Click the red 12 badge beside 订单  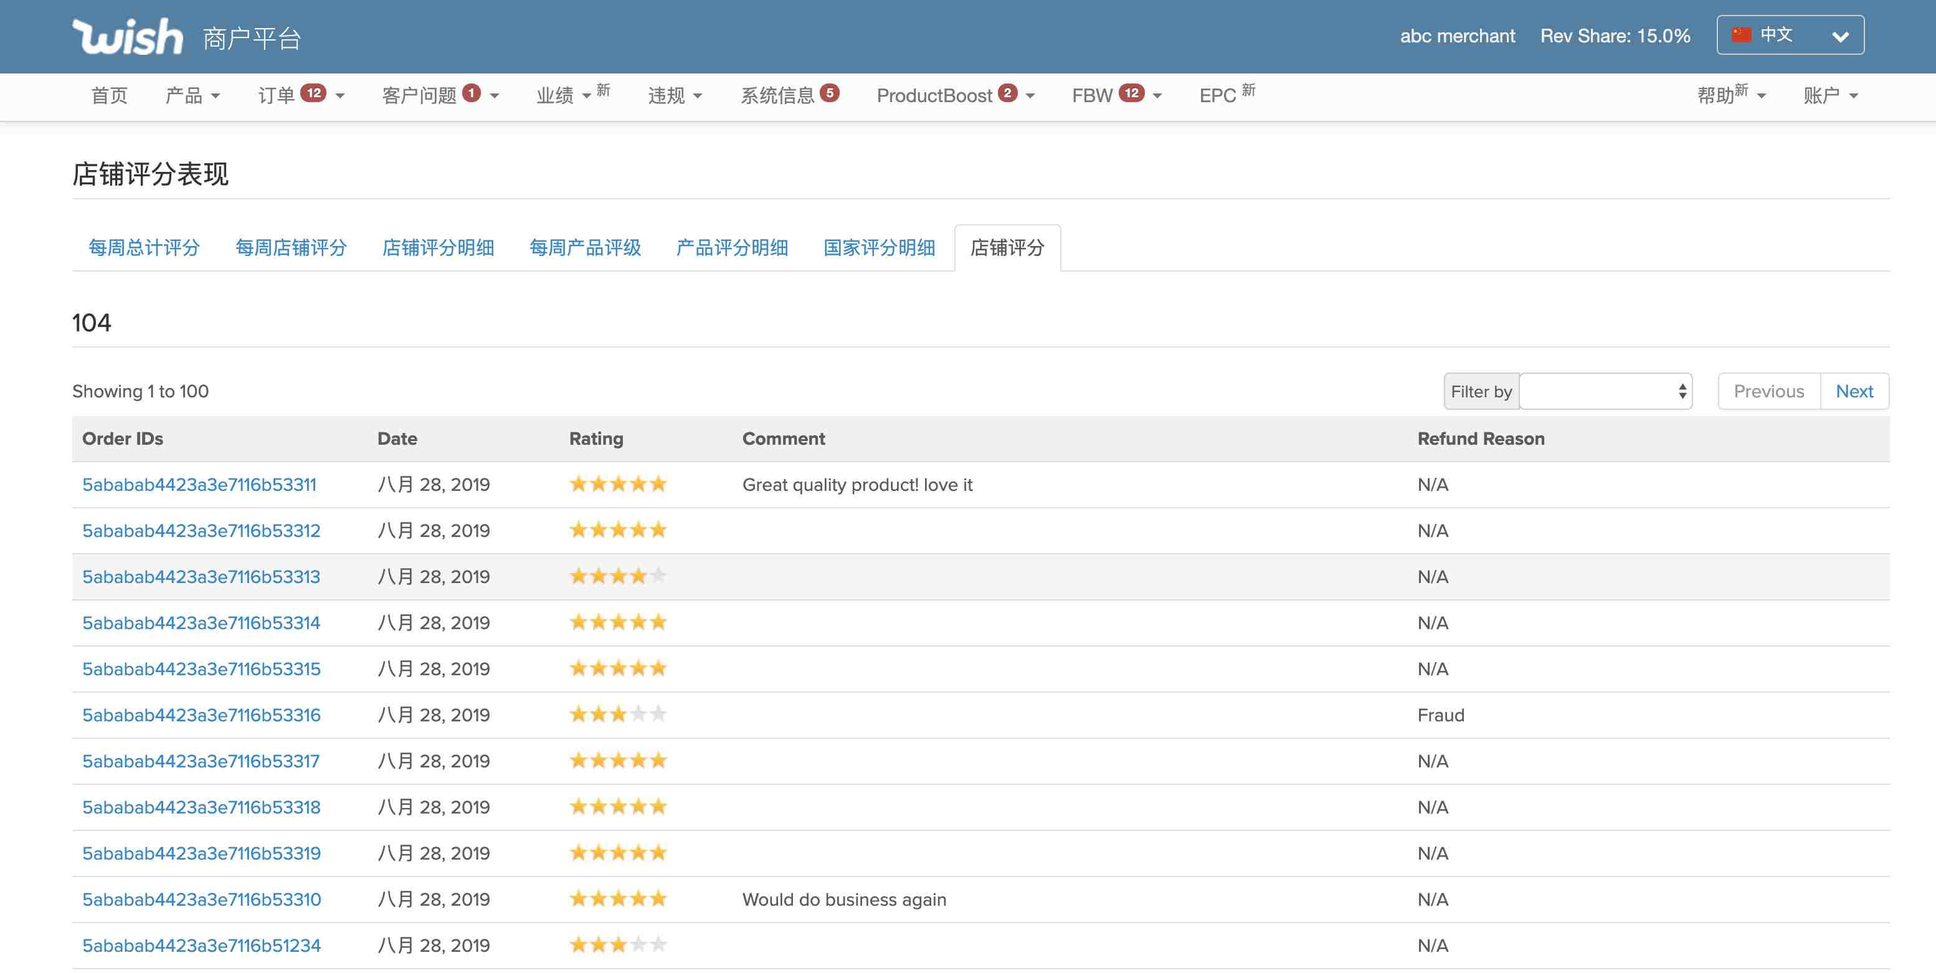(x=313, y=93)
